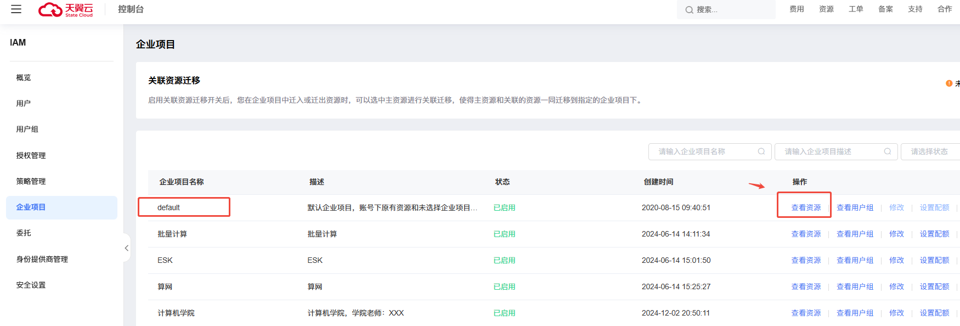Click 修改 for the 算网 project

click(x=896, y=286)
